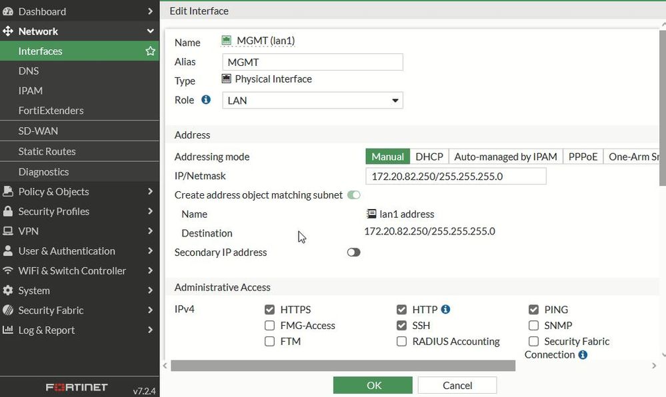Viewport: 666px width, 397px height.
Task: Click the Cancel button
Action: (457, 385)
